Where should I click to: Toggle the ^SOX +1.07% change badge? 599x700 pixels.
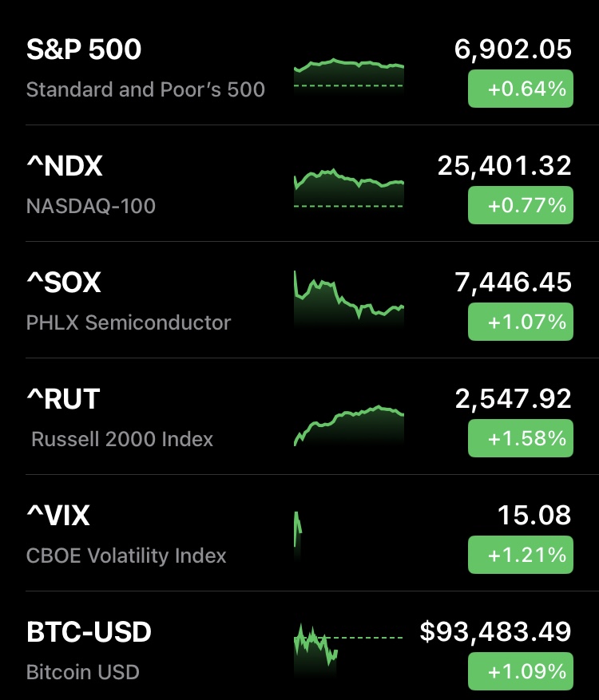(520, 322)
